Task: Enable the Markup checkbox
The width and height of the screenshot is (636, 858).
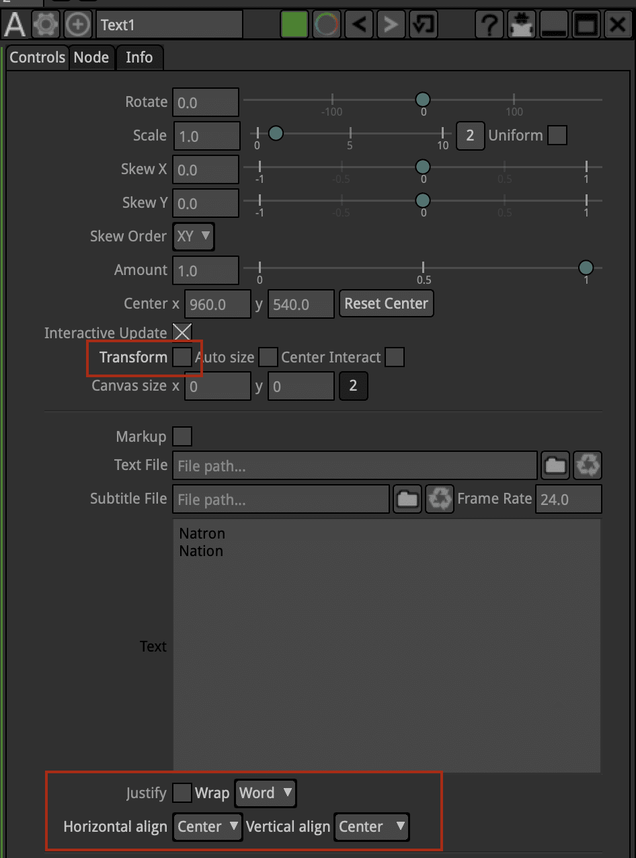Action: point(182,436)
